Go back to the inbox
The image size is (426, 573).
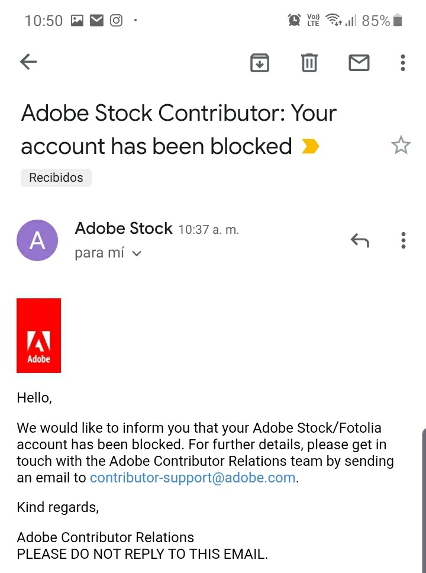click(x=28, y=62)
